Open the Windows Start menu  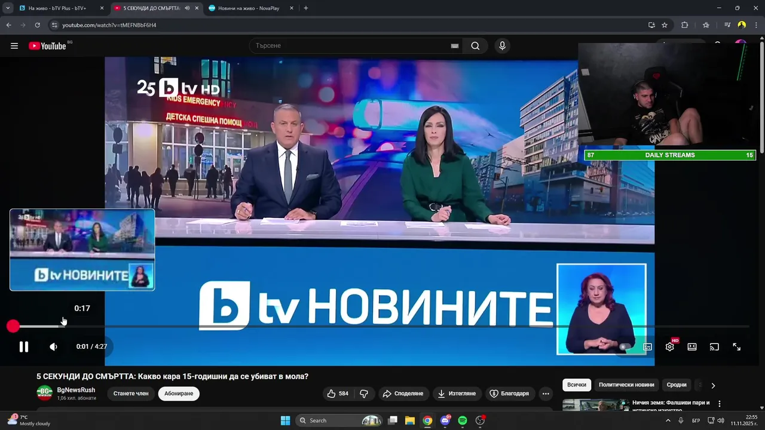point(285,420)
